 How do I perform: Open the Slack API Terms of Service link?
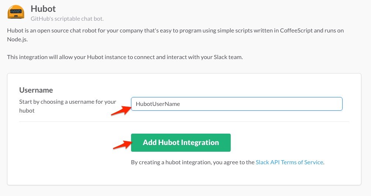click(289, 162)
